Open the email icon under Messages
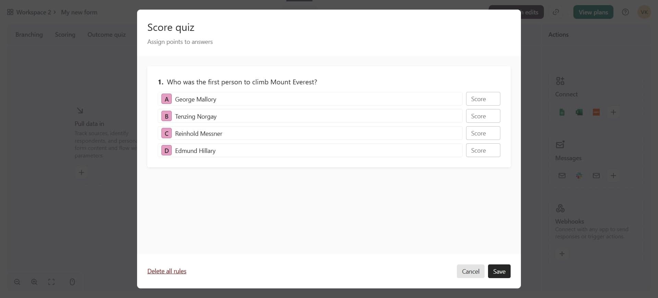Viewport: 658px width, 298px height. 562,175
